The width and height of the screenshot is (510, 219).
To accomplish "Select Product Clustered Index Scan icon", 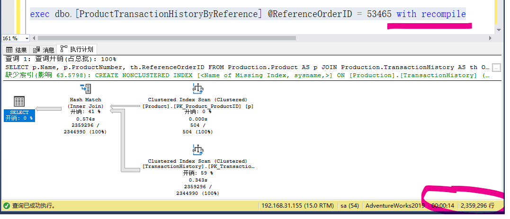I will tap(198, 89).
